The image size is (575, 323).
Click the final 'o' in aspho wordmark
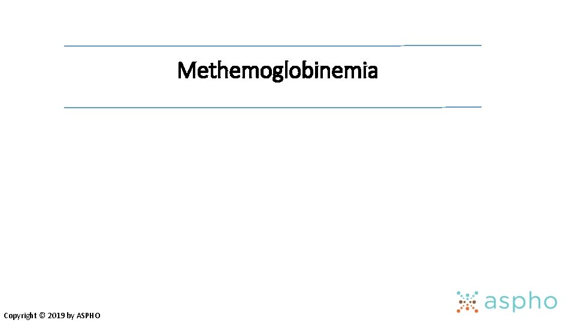550,303
